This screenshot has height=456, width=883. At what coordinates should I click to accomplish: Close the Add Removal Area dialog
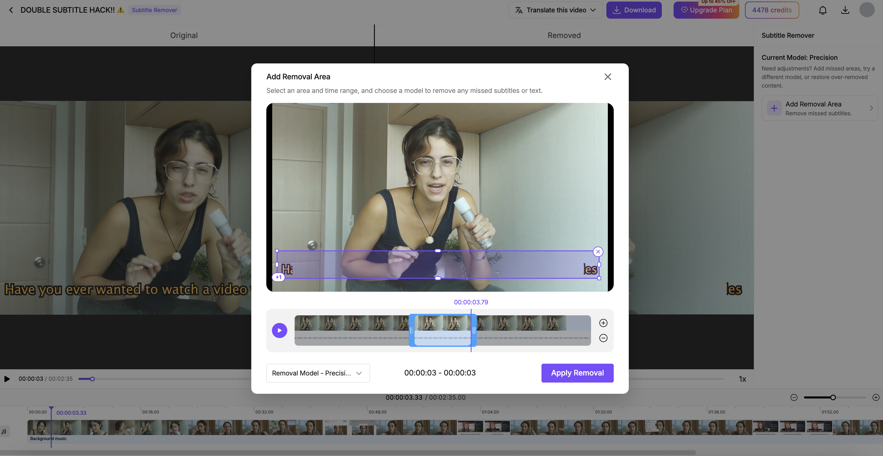pyautogui.click(x=608, y=77)
